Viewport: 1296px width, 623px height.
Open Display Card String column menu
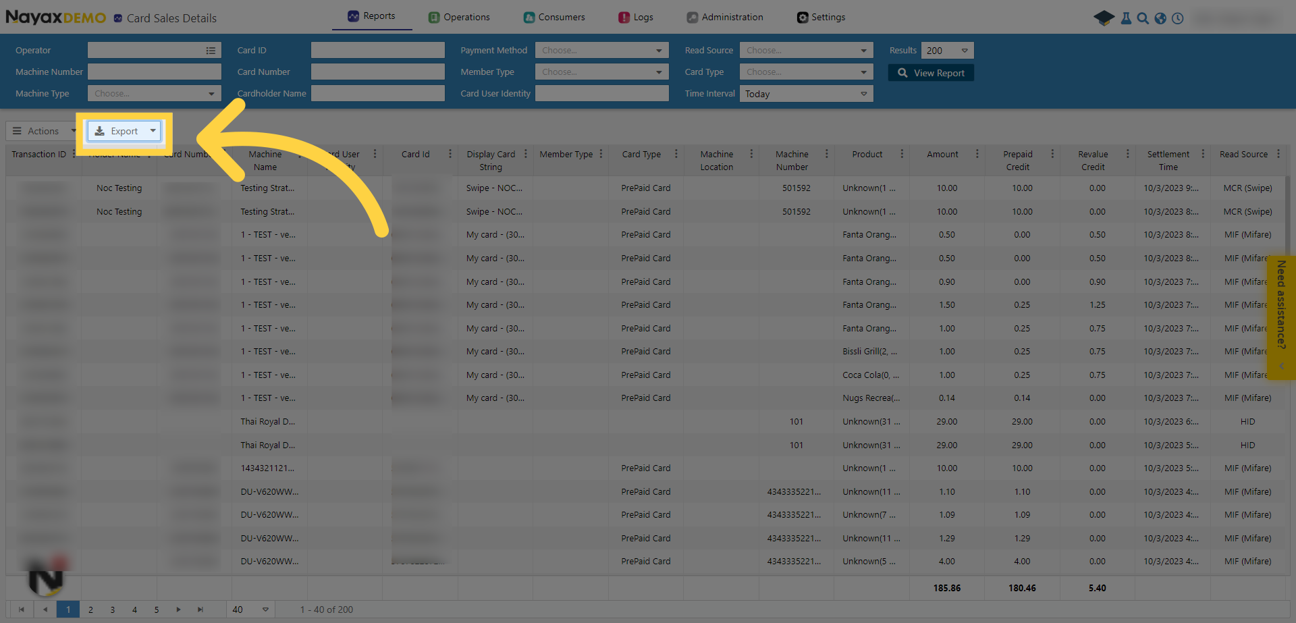pyautogui.click(x=525, y=154)
